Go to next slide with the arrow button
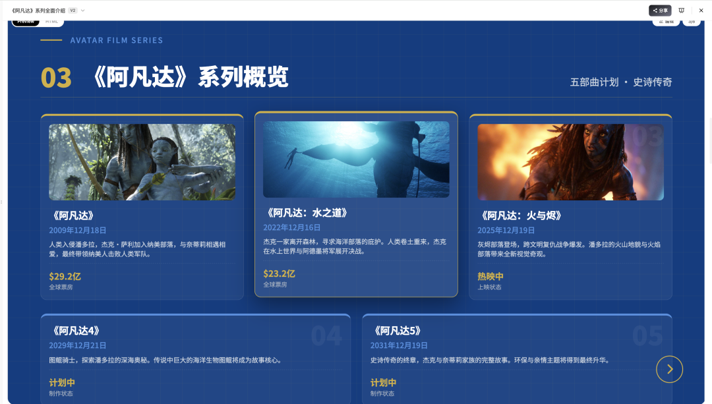The height and width of the screenshot is (404, 712). coord(669,369)
